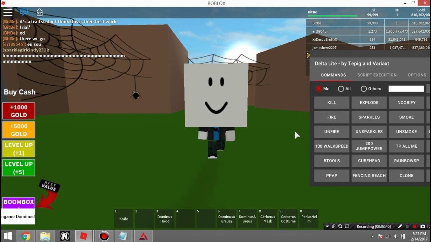
Task: Click the player name input field
Action: tap(406, 89)
